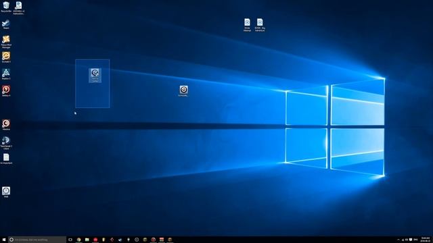Select the red Battery 4 desktop shortcut

[6, 91]
